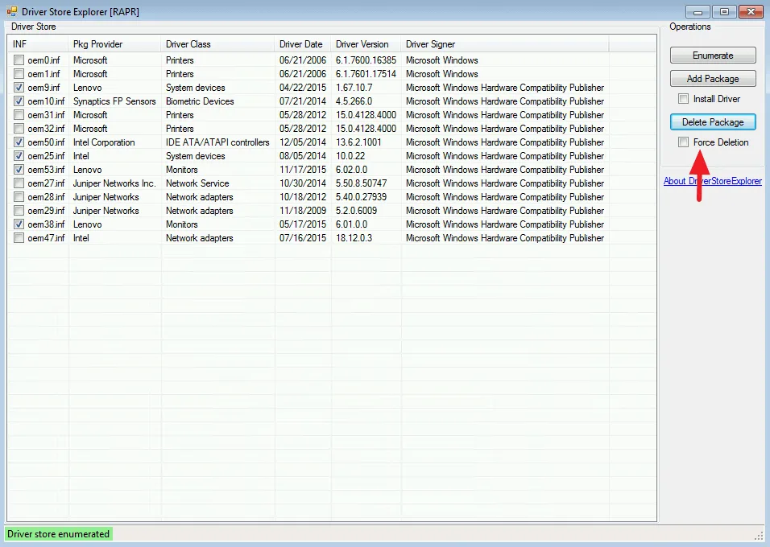Tick the checkbox for oem0.inf
This screenshot has height=547, width=770.
pyautogui.click(x=19, y=60)
